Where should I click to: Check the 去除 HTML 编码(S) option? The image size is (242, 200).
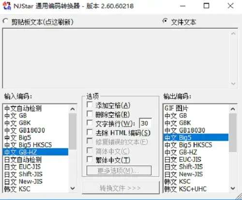90,132
